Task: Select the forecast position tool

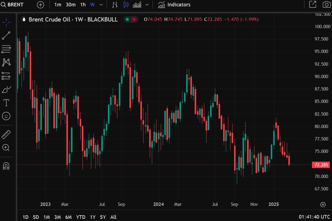Action: click(x=6, y=76)
